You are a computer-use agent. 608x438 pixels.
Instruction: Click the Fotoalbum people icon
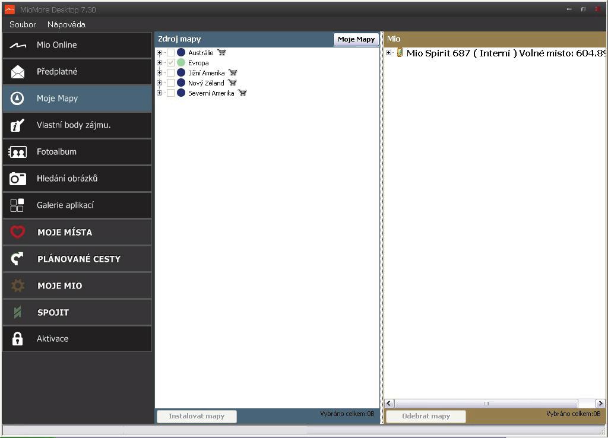tap(17, 152)
